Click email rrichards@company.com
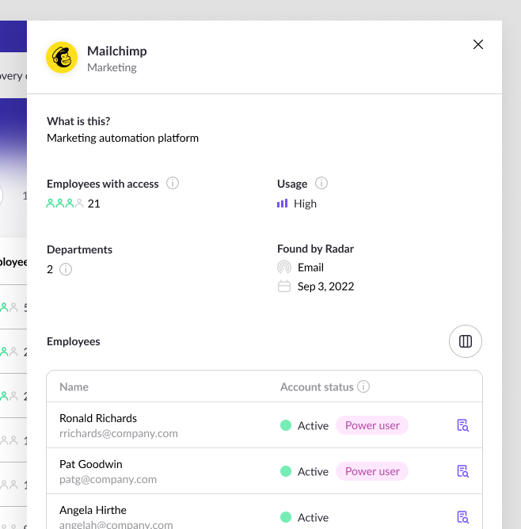521x529 pixels. click(x=118, y=433)
